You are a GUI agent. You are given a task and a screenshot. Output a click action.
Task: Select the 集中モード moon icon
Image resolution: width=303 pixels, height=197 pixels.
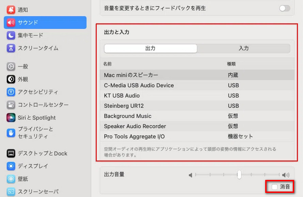coord(11,35)
